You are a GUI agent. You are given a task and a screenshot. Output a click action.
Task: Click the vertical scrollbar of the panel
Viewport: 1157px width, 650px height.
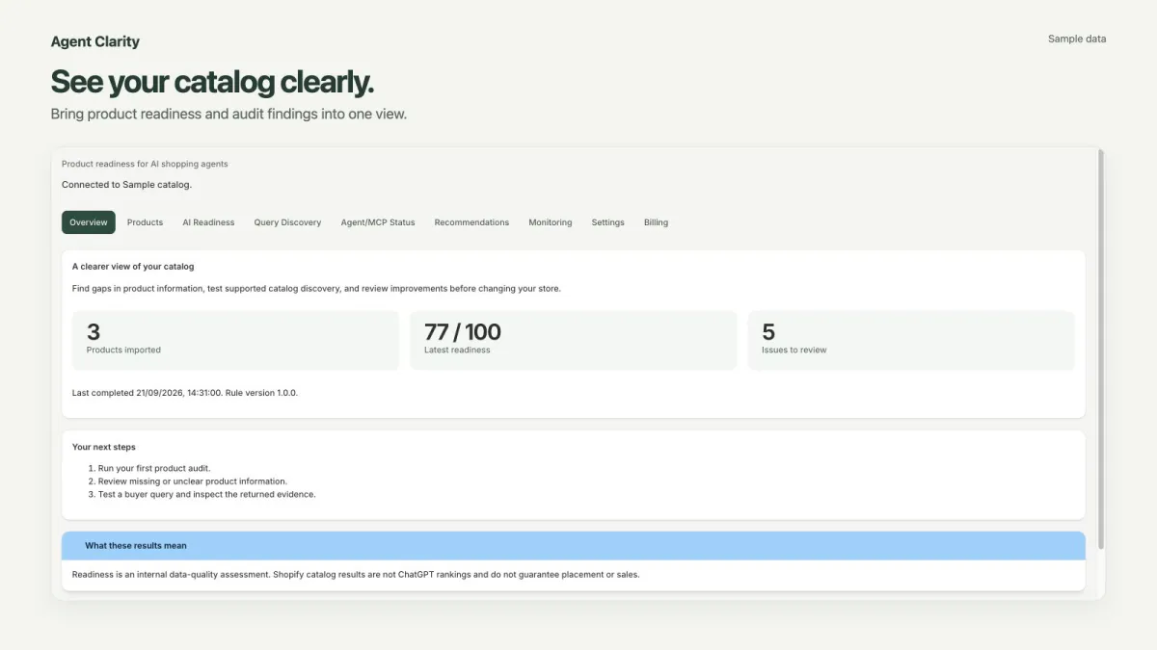point(1100,349)
